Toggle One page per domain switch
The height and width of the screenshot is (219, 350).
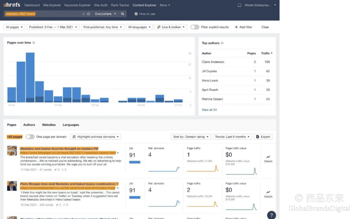(x=30, y=137)
